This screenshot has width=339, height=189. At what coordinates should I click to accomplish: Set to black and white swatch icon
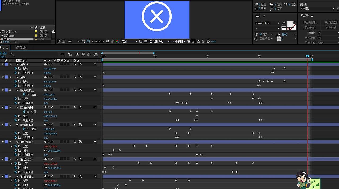tap(283, 28)
